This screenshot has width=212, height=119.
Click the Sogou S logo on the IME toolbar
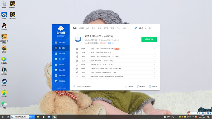189,113
